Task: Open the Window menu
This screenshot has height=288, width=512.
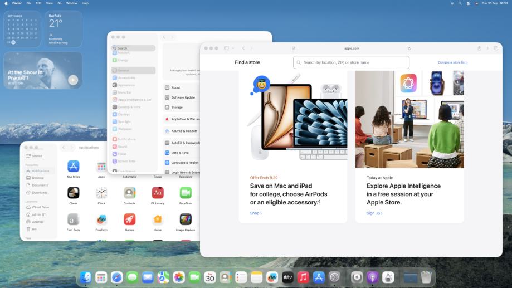Action: point(71,3)
